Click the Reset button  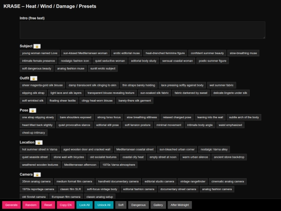point(48,205)
